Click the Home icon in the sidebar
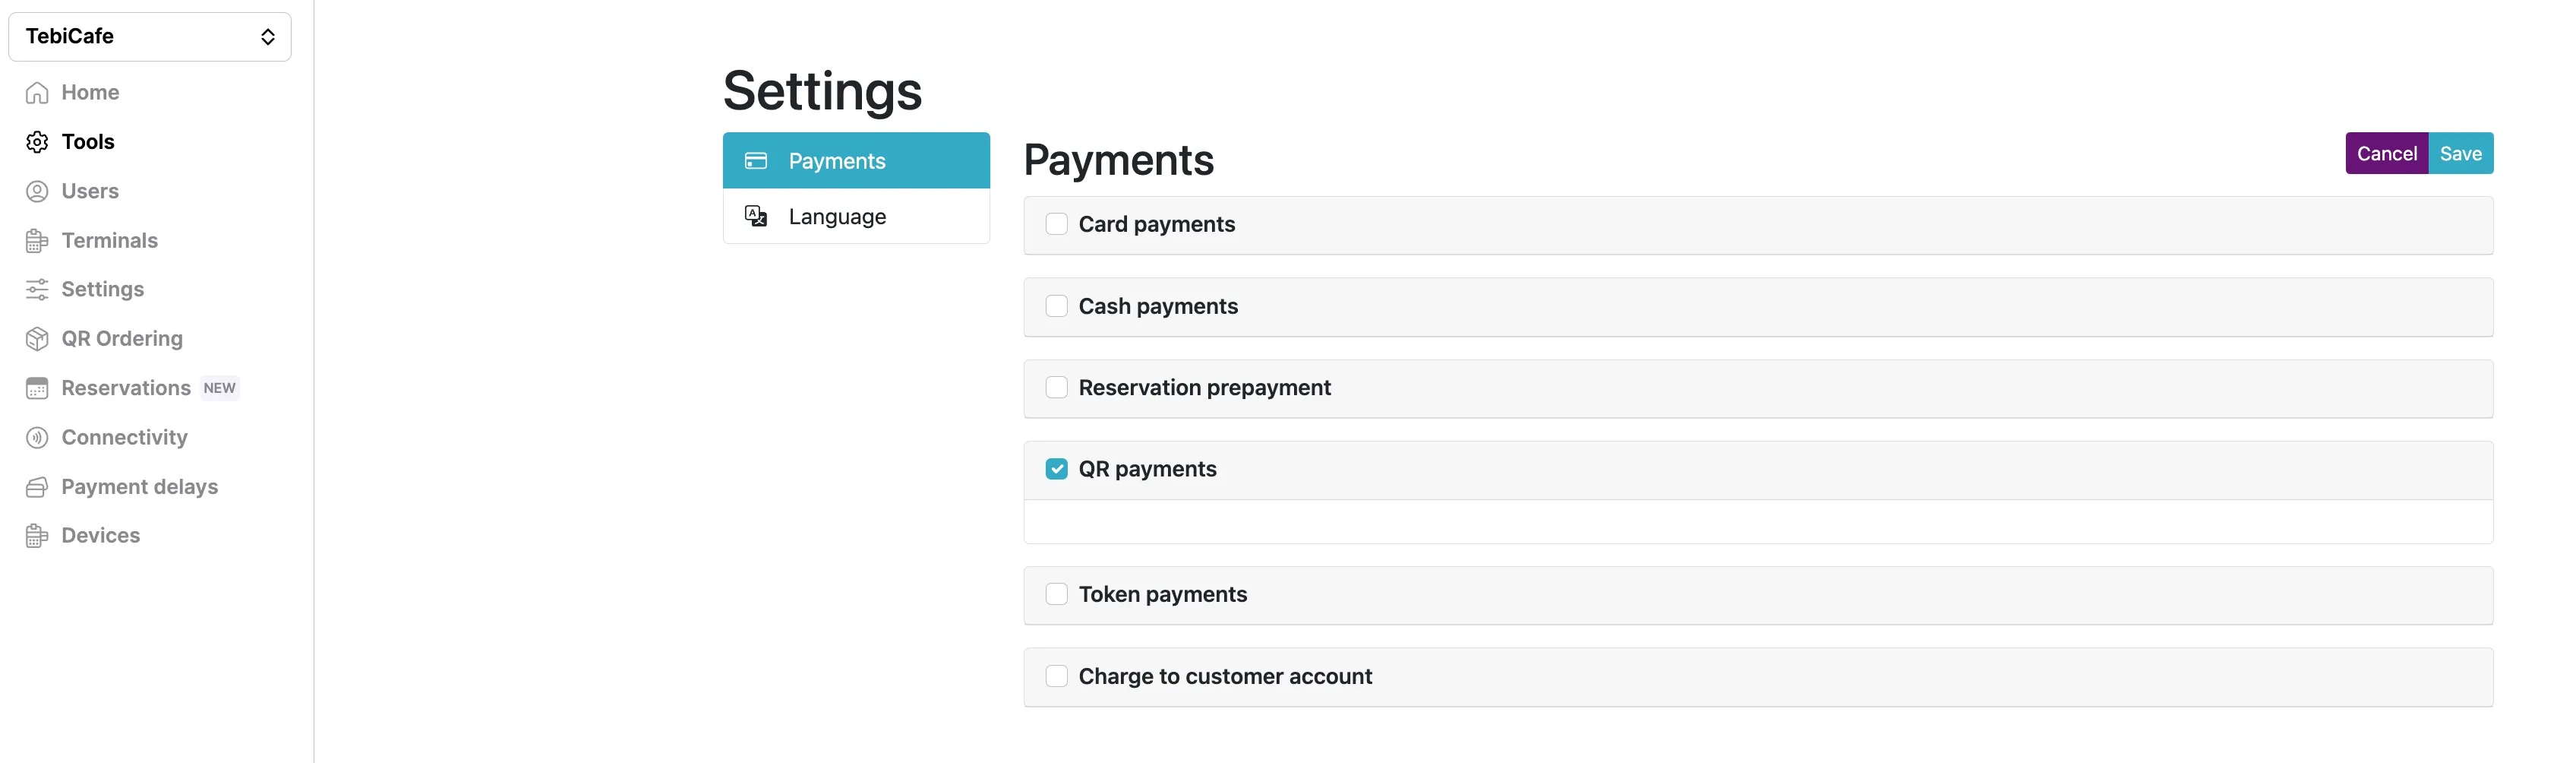The height and width of the screenshot is (763, 2576). [37, 91]
